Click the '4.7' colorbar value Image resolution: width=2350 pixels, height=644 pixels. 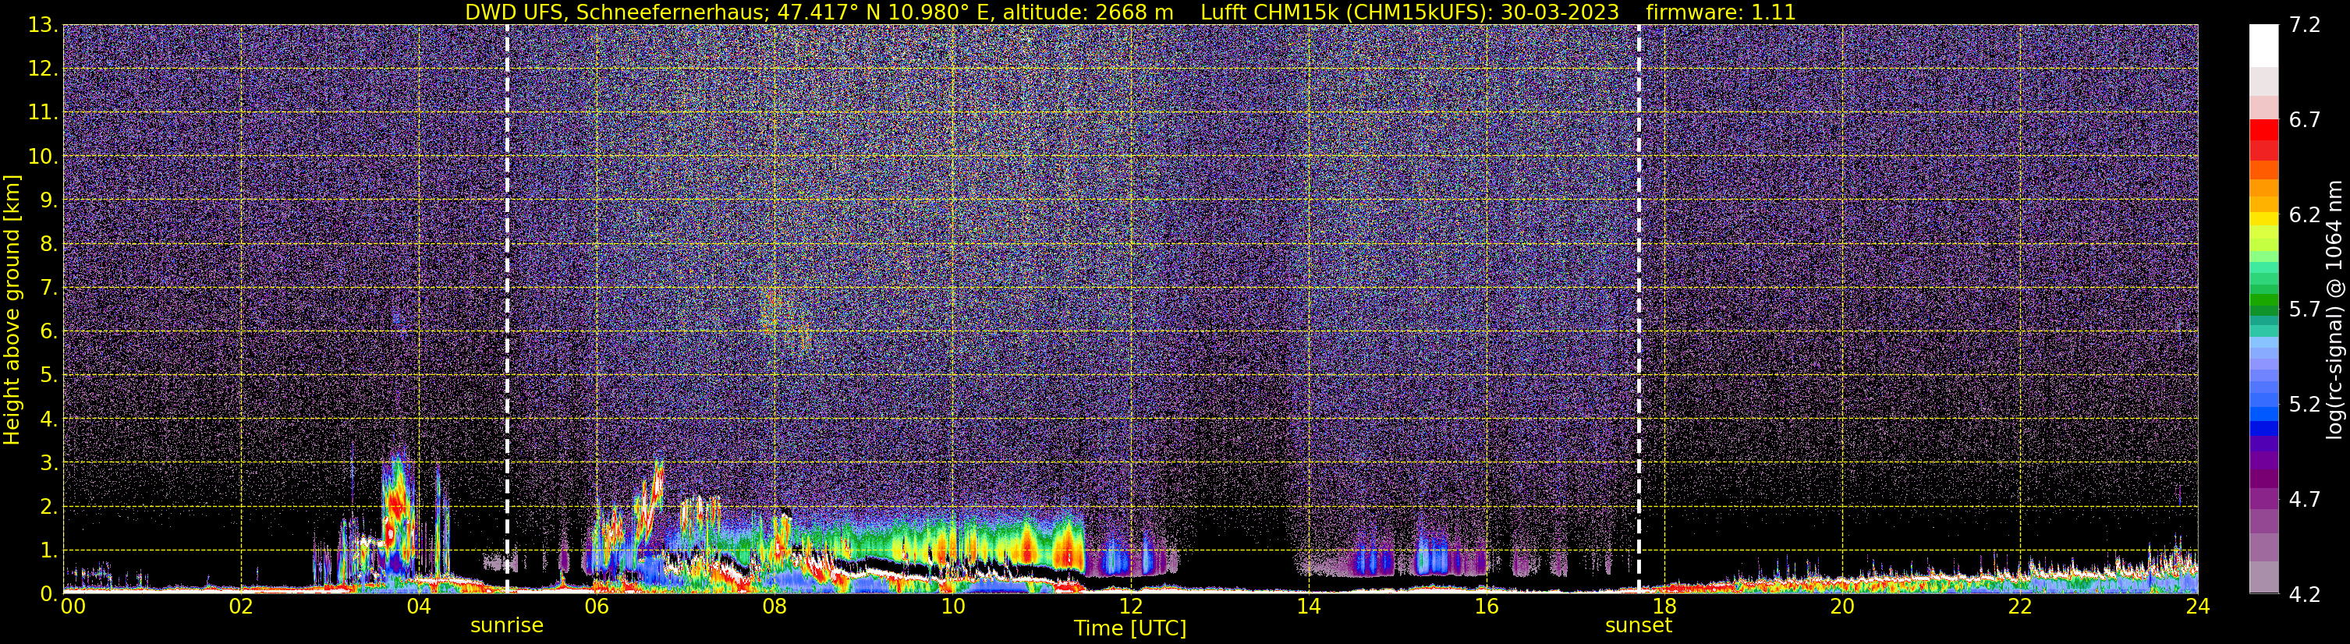tap(2305, 500)
